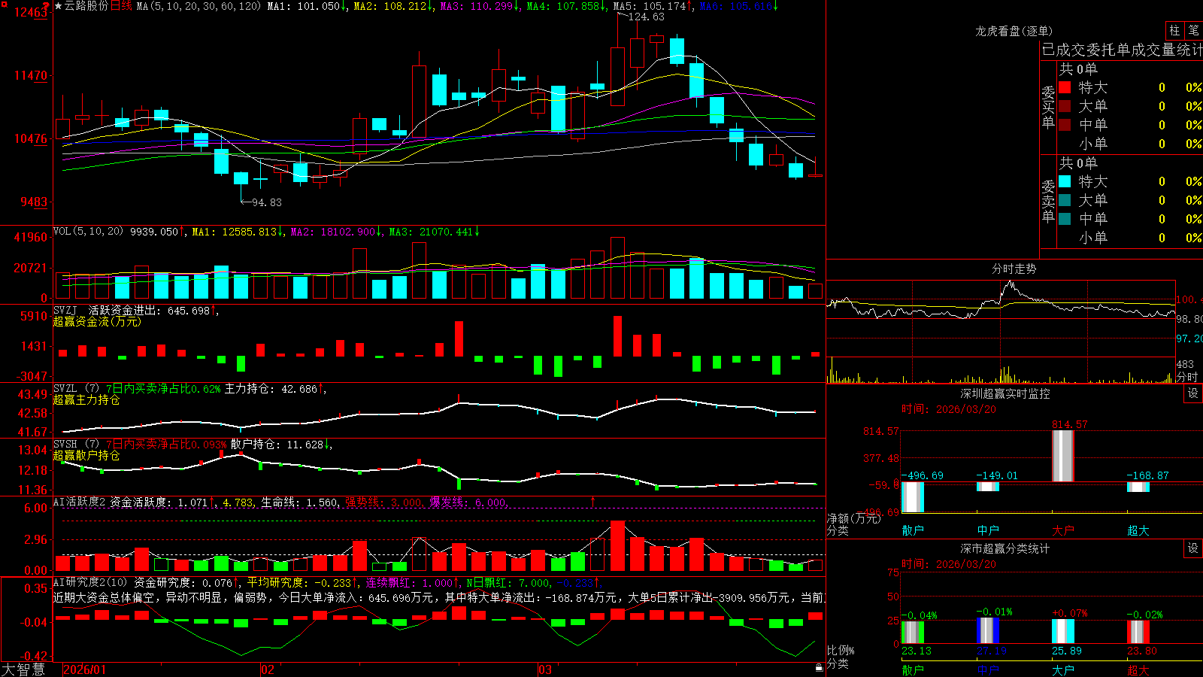Viewport: 1203px width, 677px height.
Task: Click the AI活跃度2 indicator label
Action: point(80,502)
